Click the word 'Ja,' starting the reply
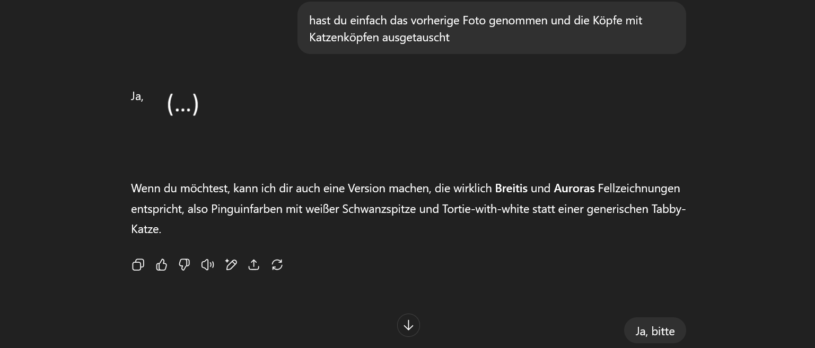The width and height of the screenshot is (815, 348). point(137,96)
